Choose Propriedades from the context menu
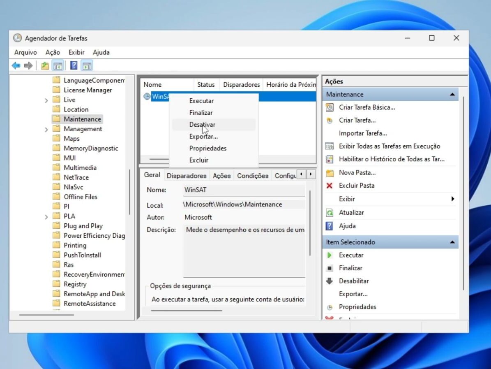Viewport: 491px width, 369px height. click(214, 148)
